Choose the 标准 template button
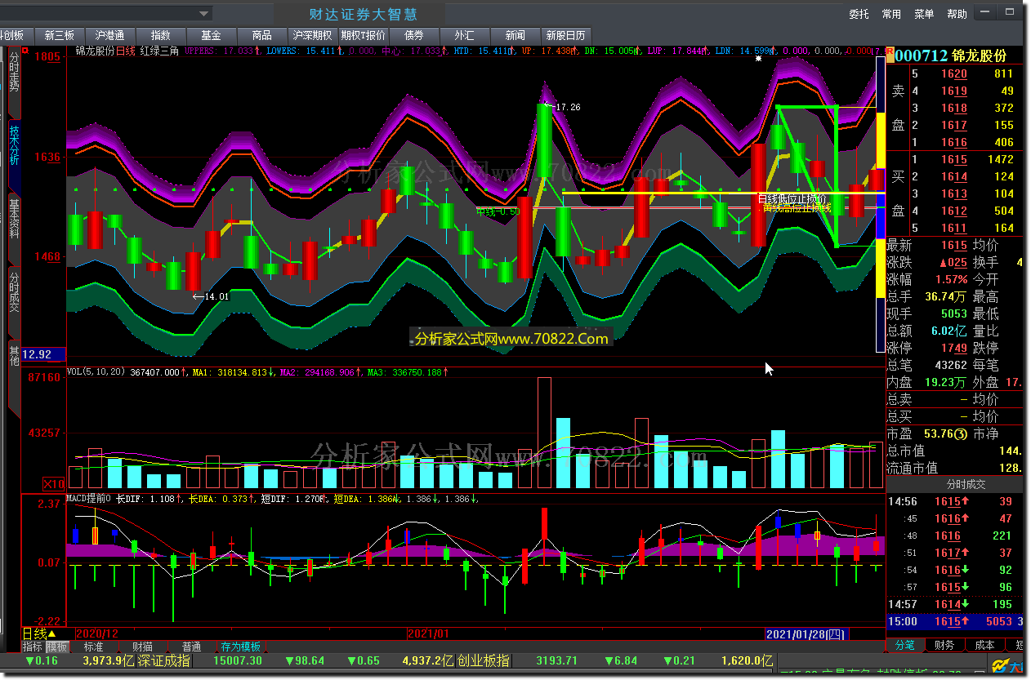 [x=94, y=647]
